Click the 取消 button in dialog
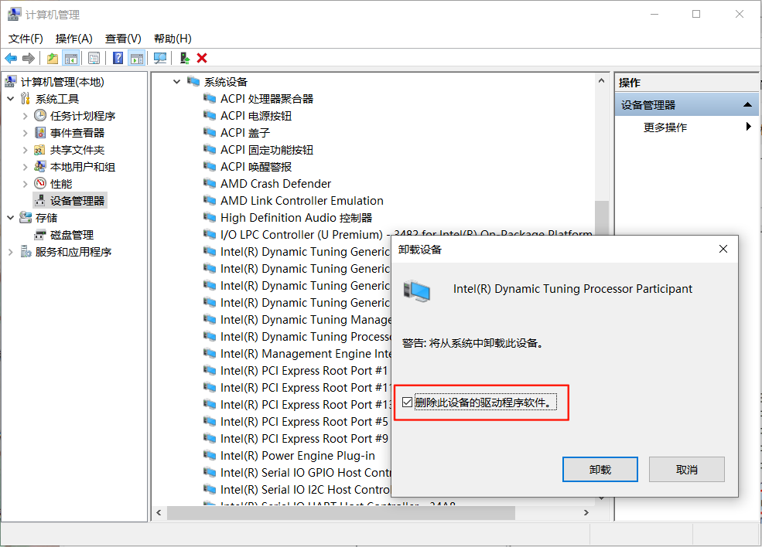The height and width of the screenshot is (547, 762). (686, 469)
